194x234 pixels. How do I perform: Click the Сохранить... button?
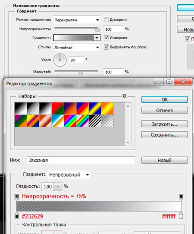click(165, 135)
